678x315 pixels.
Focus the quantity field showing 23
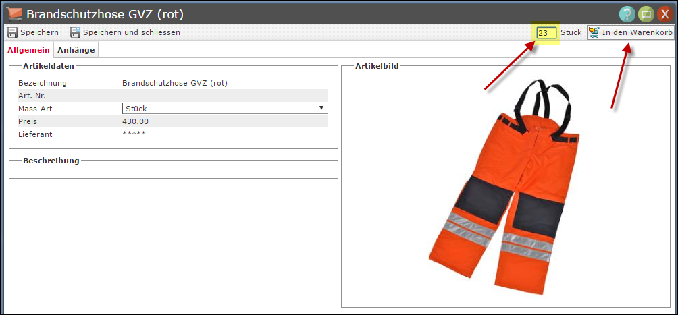(546, 33)
